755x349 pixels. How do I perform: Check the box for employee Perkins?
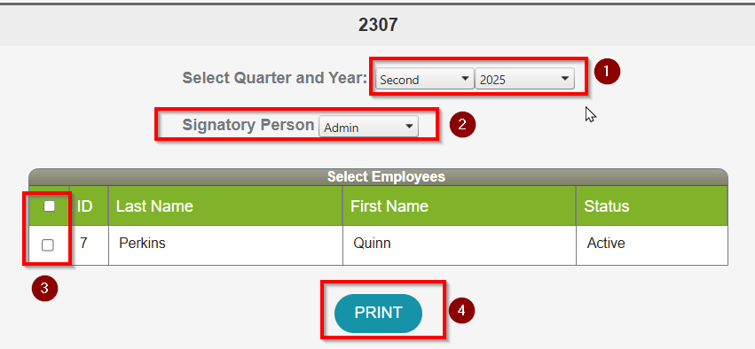click(x=48, y=245)
